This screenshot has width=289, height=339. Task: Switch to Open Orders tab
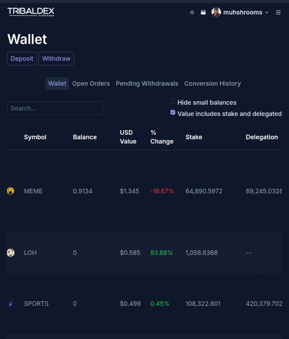click(x=91, y=84)
